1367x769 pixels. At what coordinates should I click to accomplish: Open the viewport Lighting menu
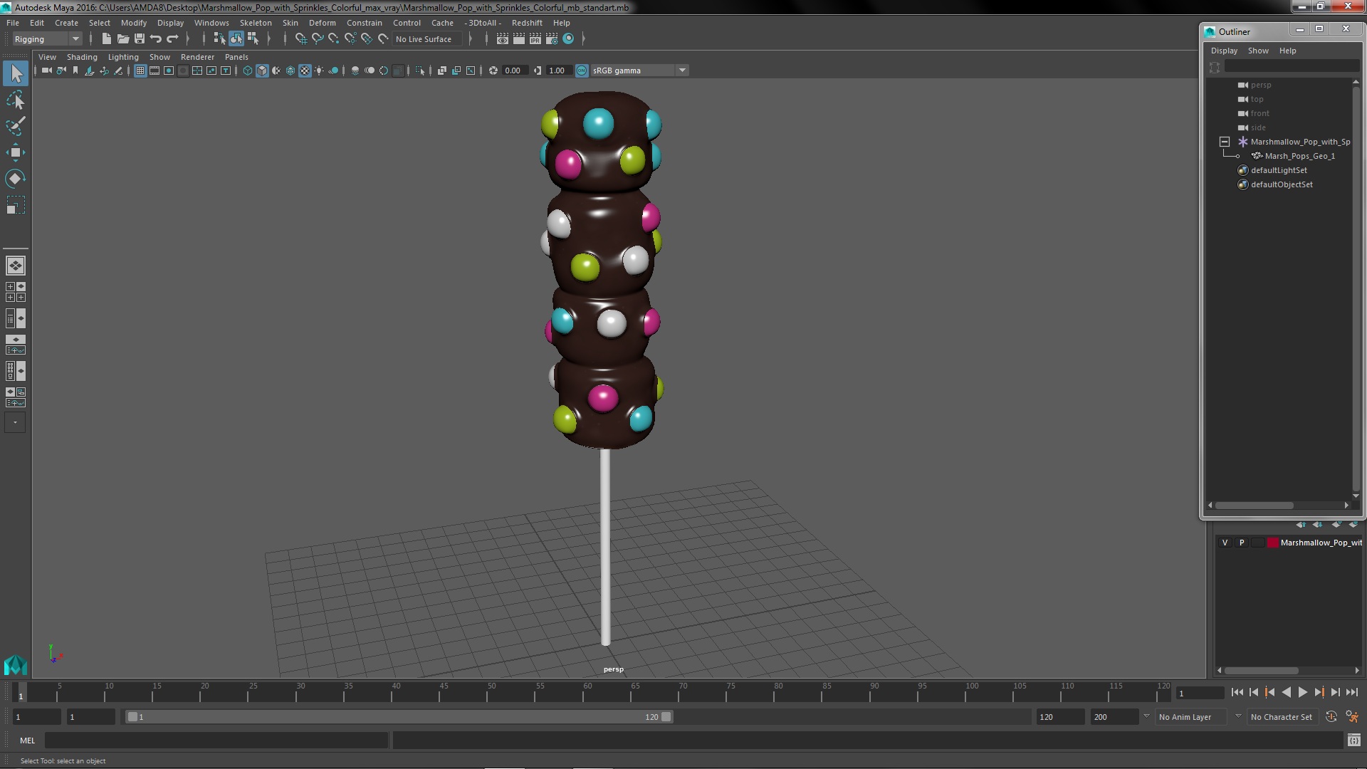click(x=123, y=57)
